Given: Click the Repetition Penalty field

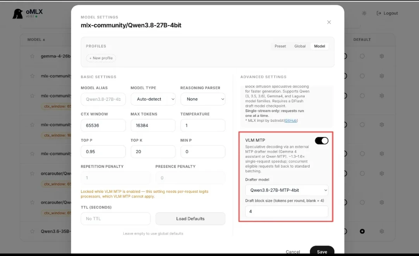Looking at the screenshot, I should point(116,178).
